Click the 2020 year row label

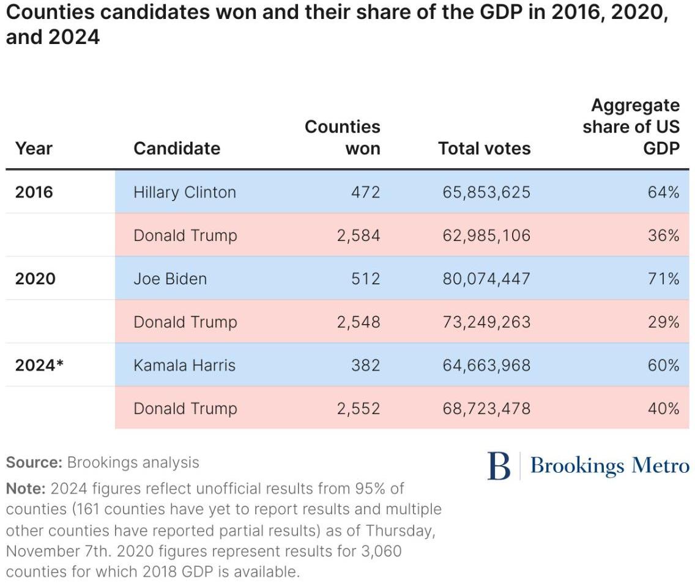35,279
